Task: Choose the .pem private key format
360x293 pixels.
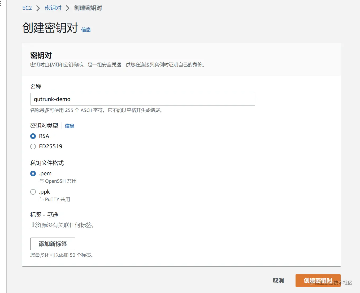Action: coord(33,173)
